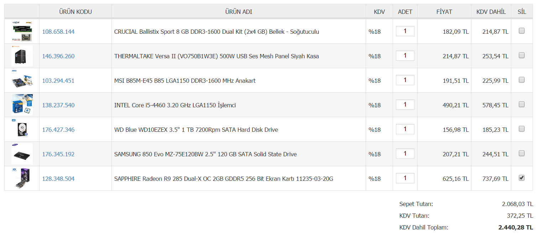
Task: Check the delete box for CRUCIAL Ballistix row
Action: click(522, 31)
